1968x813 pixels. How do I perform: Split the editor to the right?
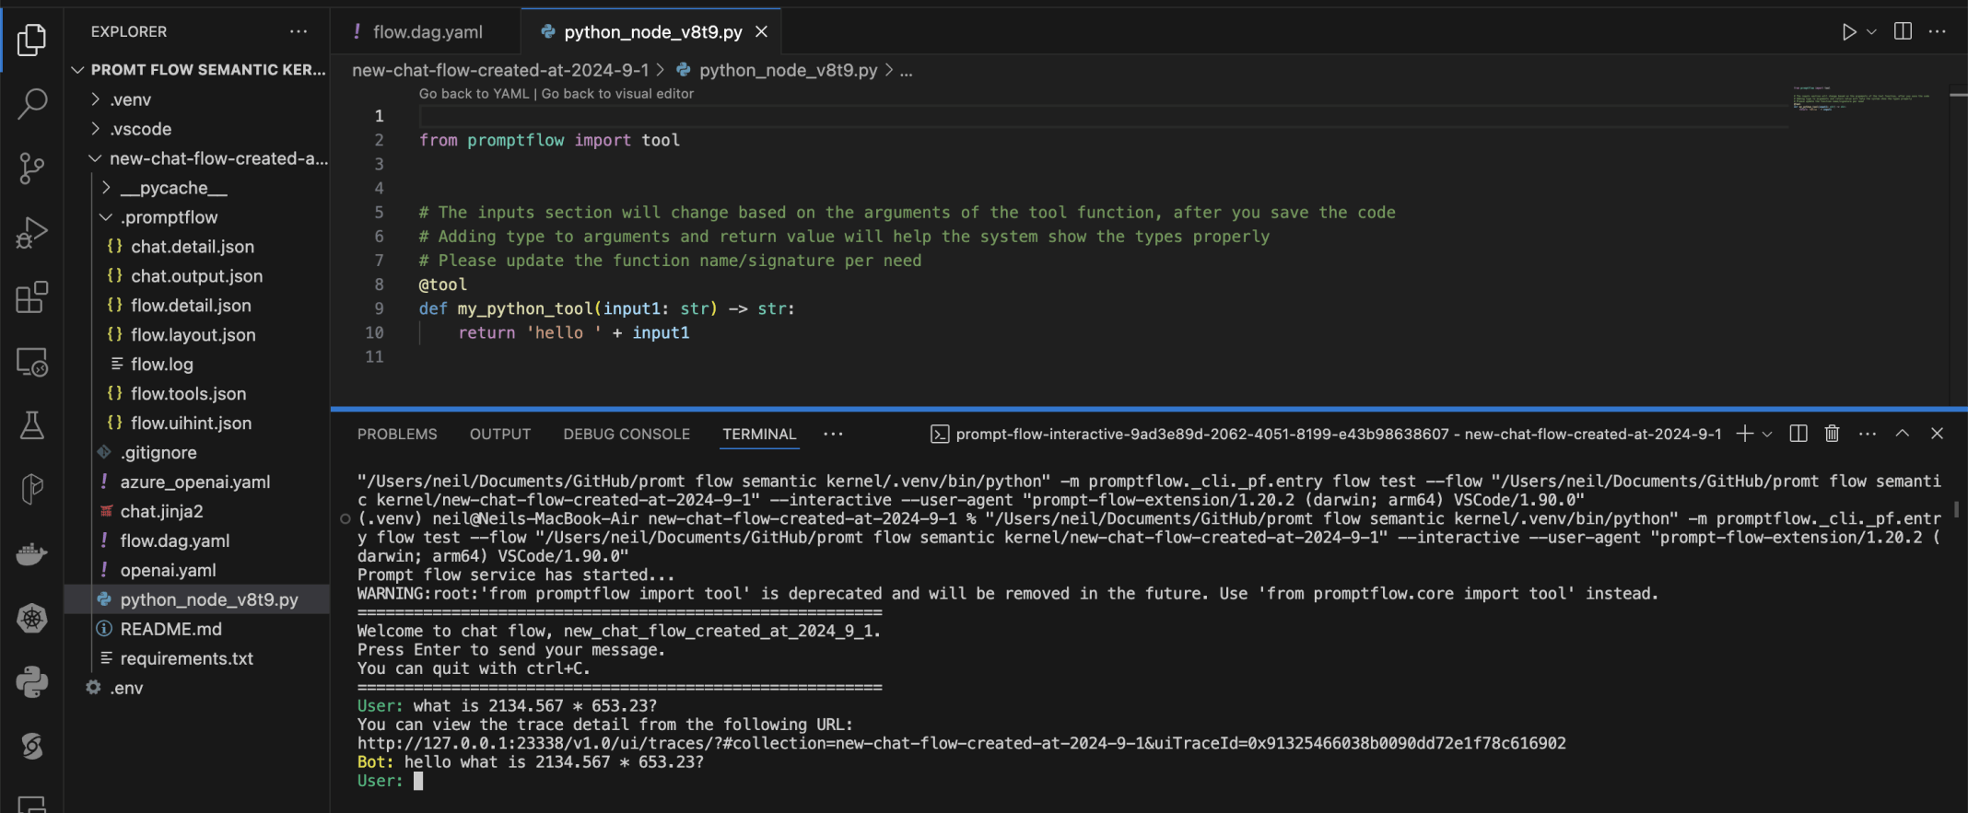click(1903, 32)
